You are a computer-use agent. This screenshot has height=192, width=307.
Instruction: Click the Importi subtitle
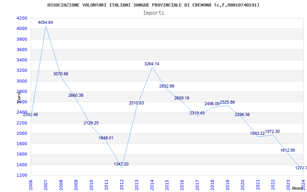[153, 13]
